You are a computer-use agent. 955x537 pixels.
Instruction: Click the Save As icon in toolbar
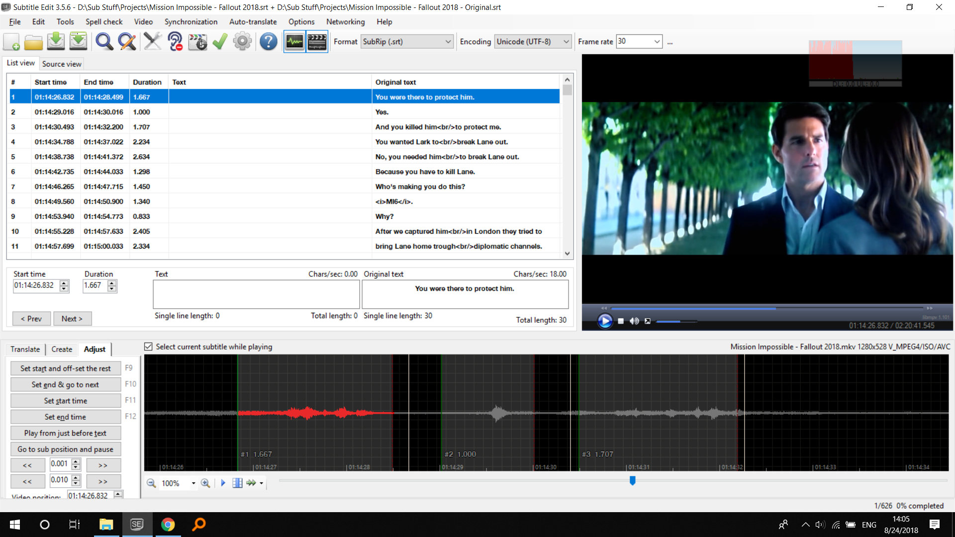click(x=78, y=42)
